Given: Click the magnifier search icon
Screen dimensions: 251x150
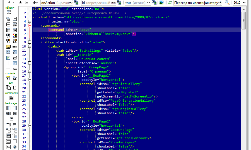Looking at the screenshot, I should [227, 2].
